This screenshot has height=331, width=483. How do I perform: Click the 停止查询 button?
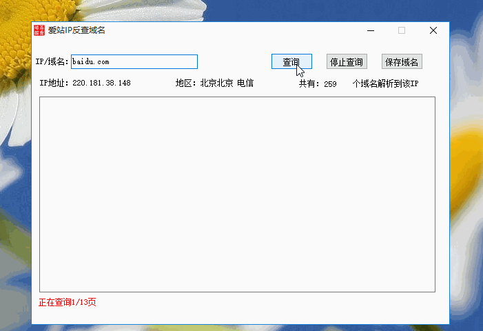pyautogui.click(x=347, y=61)
